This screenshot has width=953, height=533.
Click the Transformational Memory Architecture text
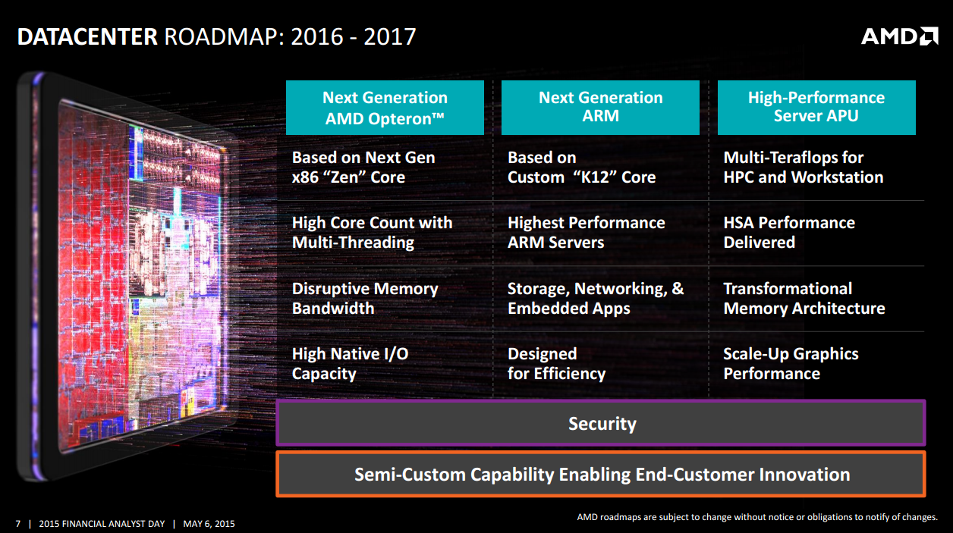coord(804,299)
